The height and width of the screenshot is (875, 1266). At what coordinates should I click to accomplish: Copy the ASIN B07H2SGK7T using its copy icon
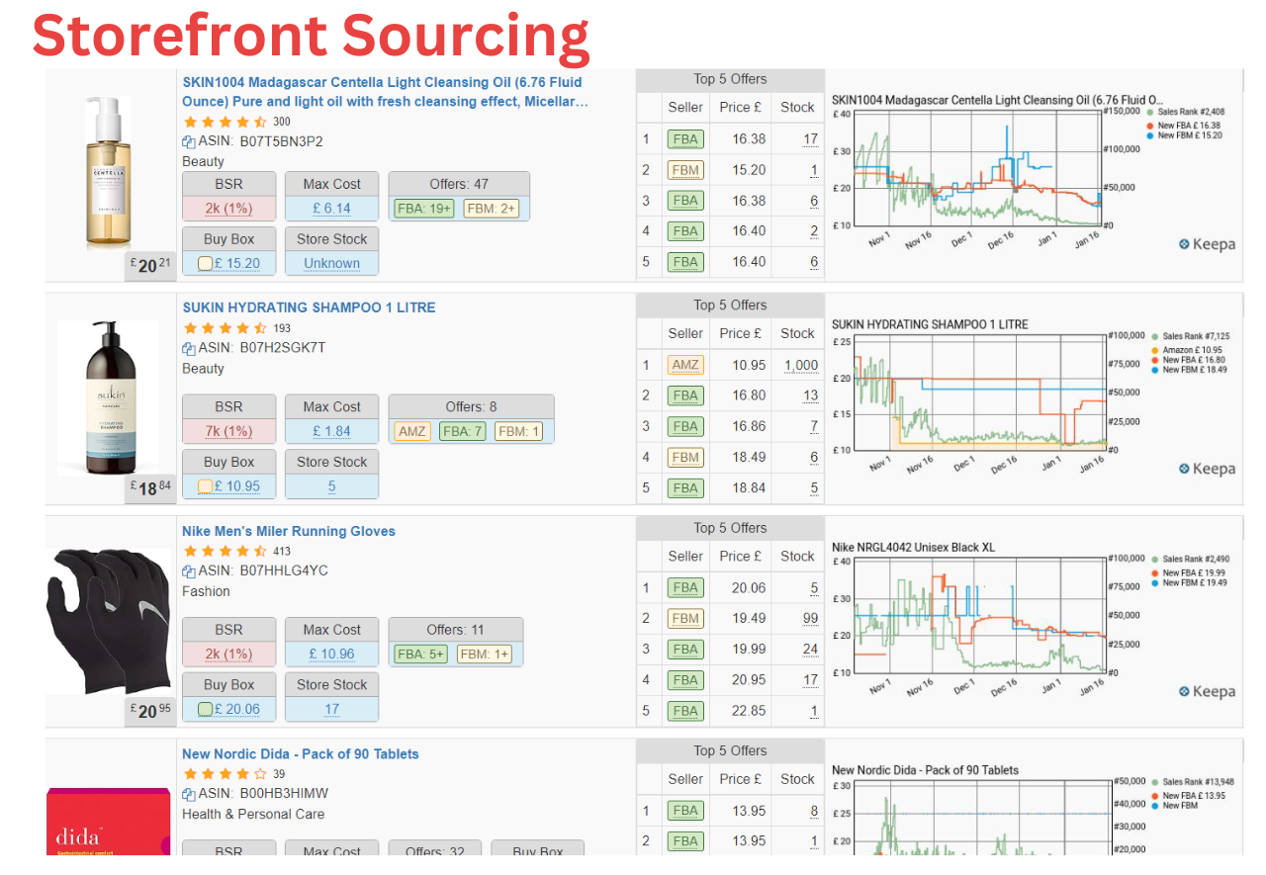[189, 348]
